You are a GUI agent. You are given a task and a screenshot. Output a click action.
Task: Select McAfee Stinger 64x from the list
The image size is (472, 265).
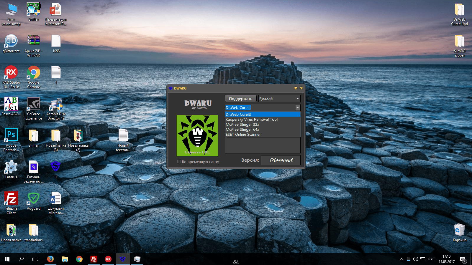coord(263,129)
